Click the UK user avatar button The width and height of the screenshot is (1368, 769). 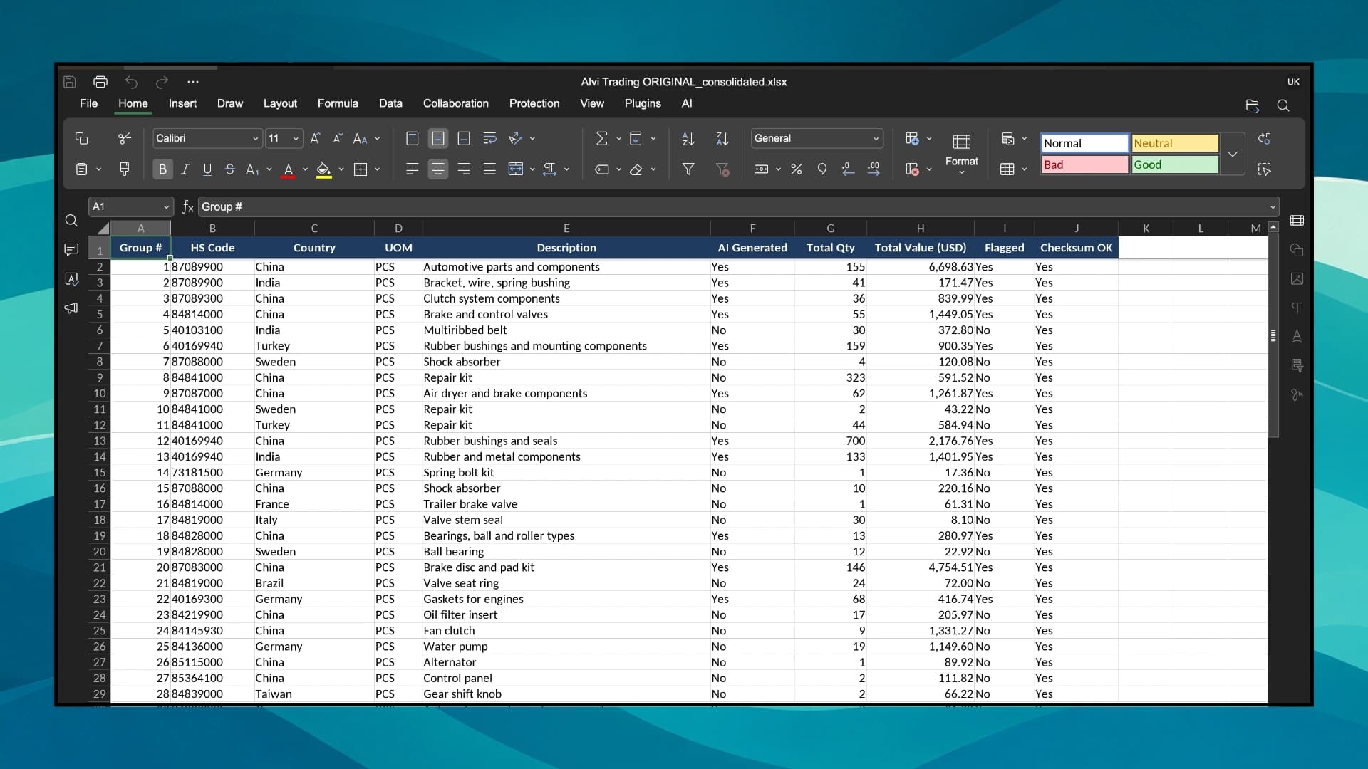coord(1293,82)
